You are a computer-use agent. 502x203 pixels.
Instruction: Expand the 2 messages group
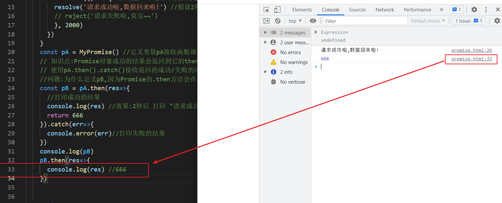pos(266,32)
